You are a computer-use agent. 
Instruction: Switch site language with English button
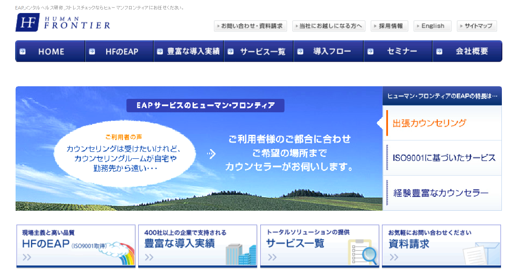tap(432, 26)
